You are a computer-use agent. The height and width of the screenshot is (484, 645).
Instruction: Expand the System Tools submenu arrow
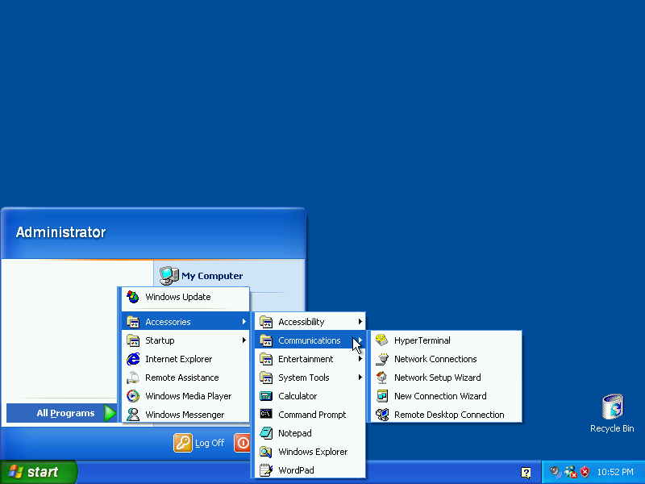click(x=360, y=378)
